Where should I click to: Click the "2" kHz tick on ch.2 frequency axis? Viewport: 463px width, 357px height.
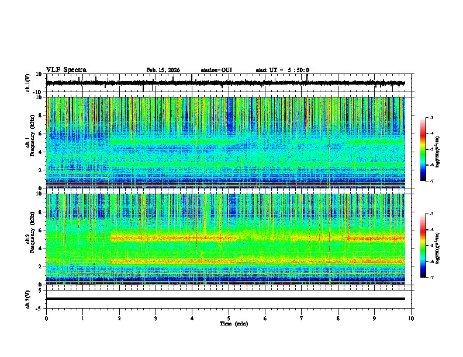point(41,267)
